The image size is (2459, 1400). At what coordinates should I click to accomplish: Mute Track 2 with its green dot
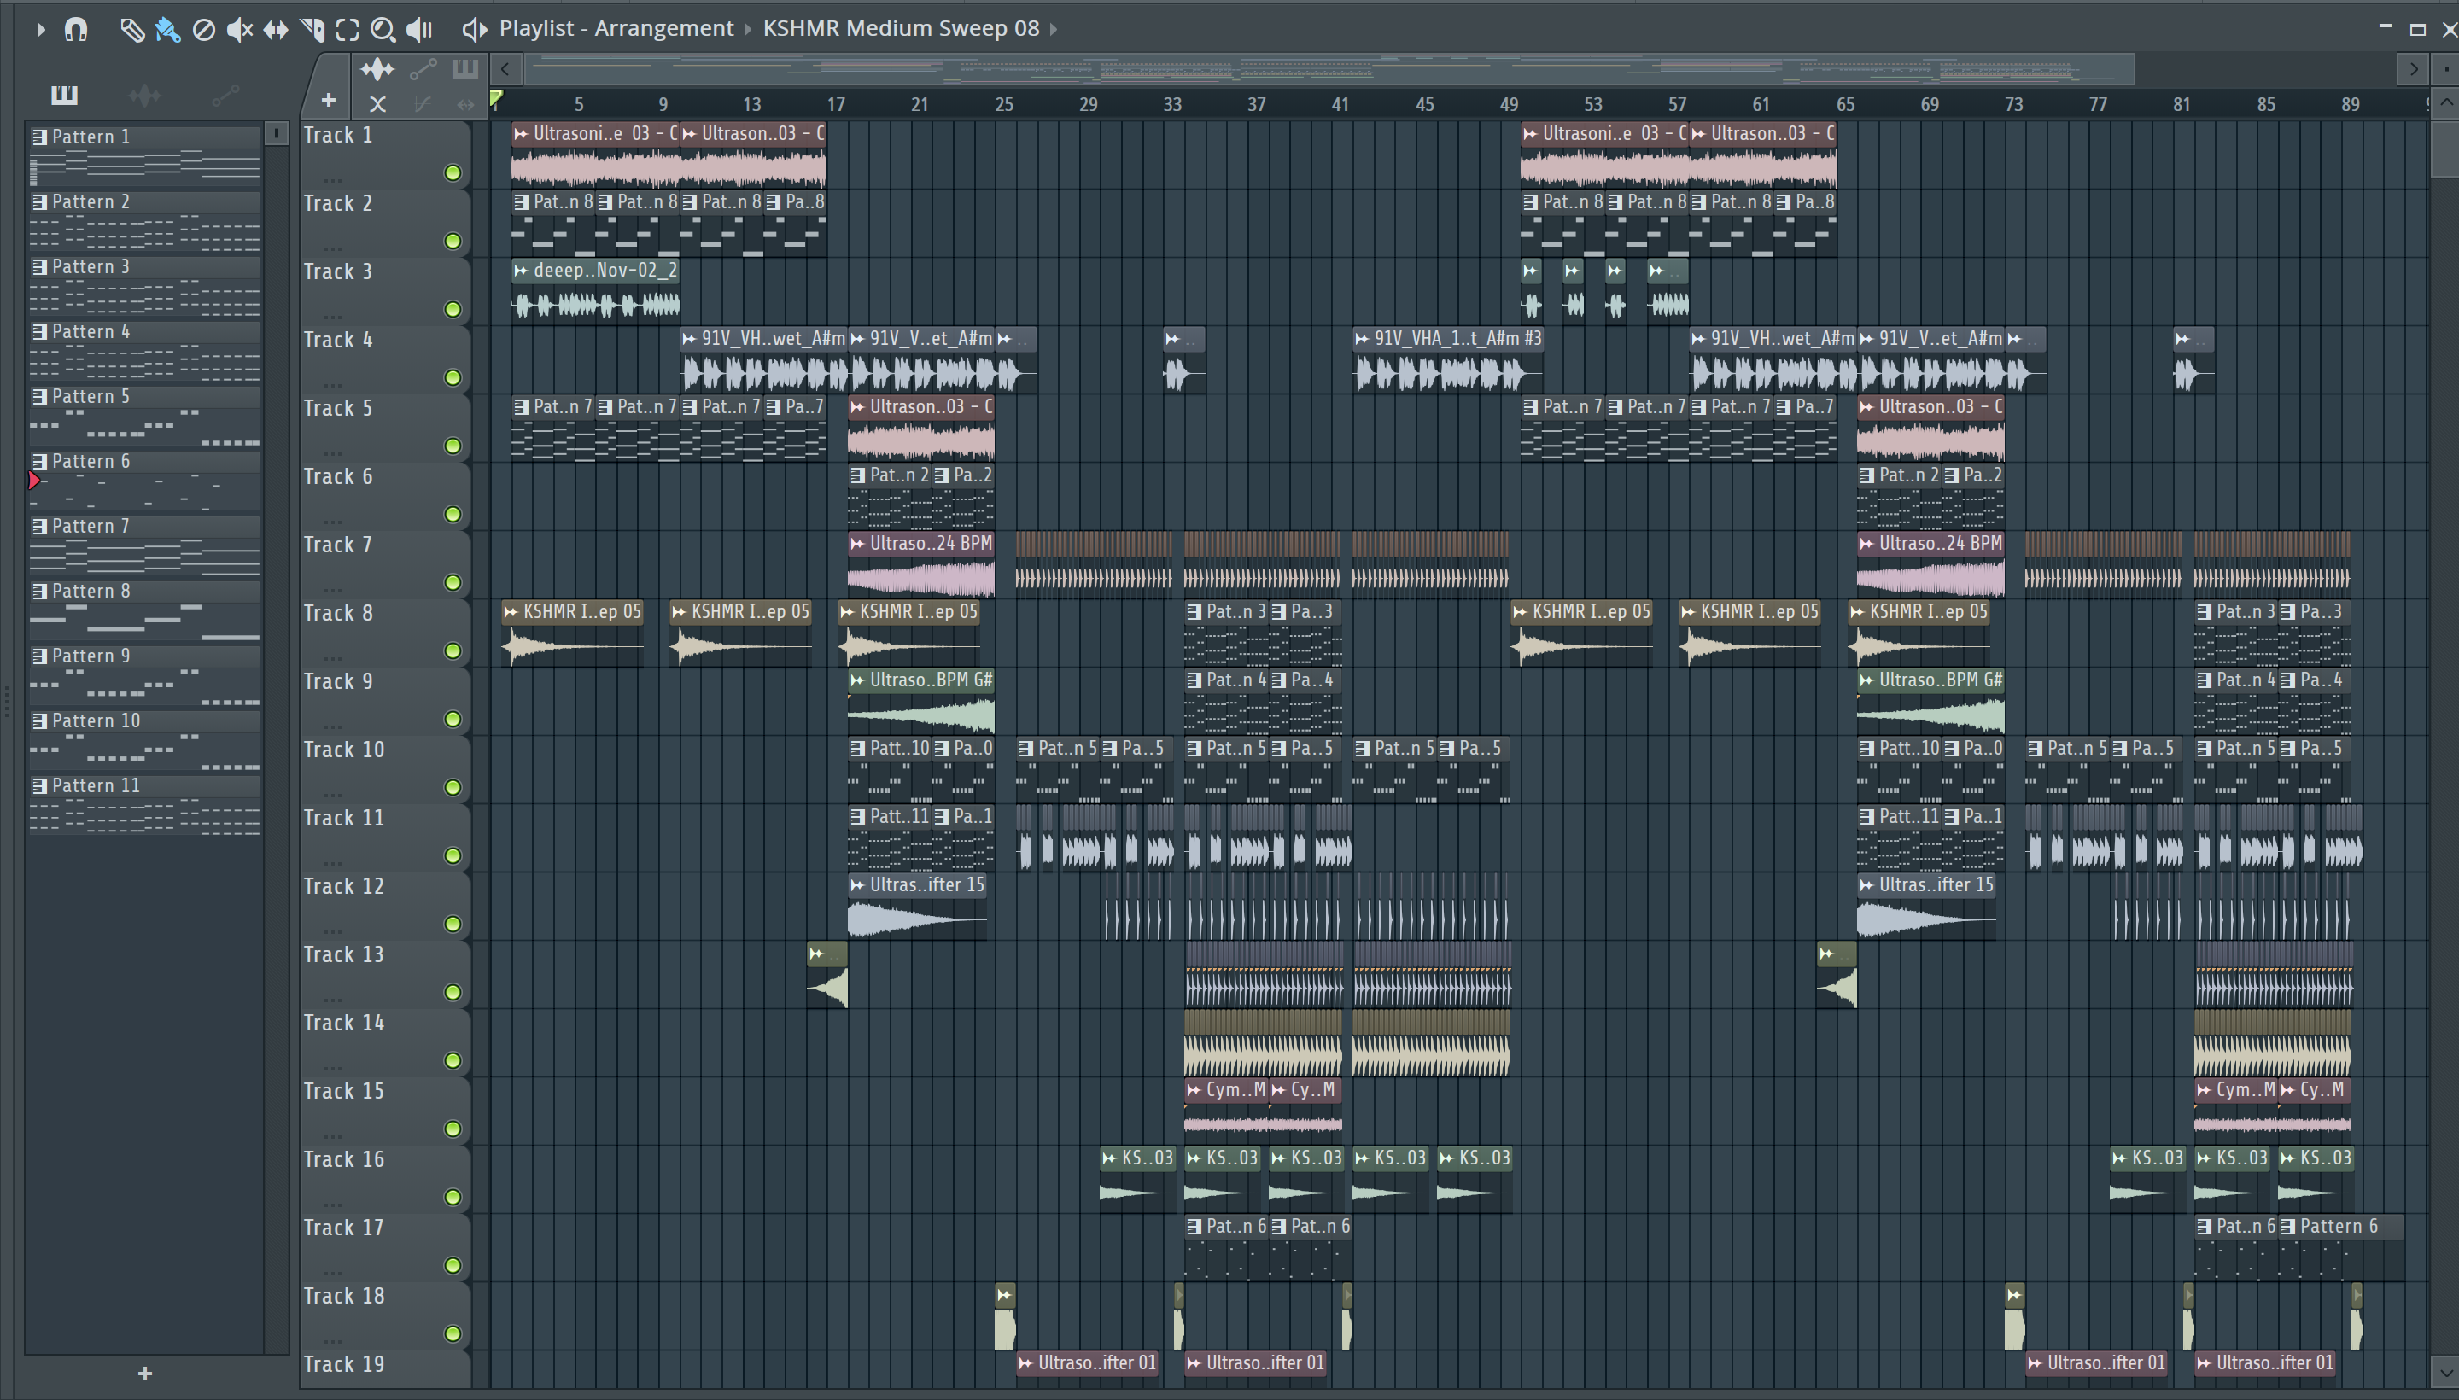[x=453, y=242]
